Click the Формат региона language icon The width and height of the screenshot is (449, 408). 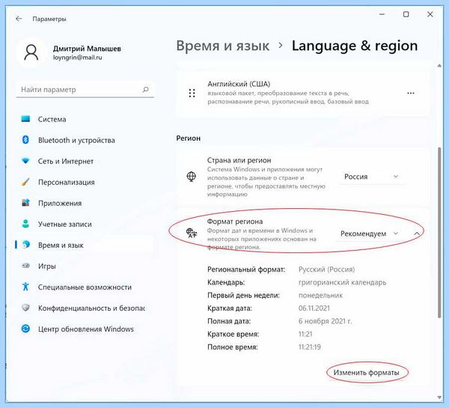[x=192, y=233]
